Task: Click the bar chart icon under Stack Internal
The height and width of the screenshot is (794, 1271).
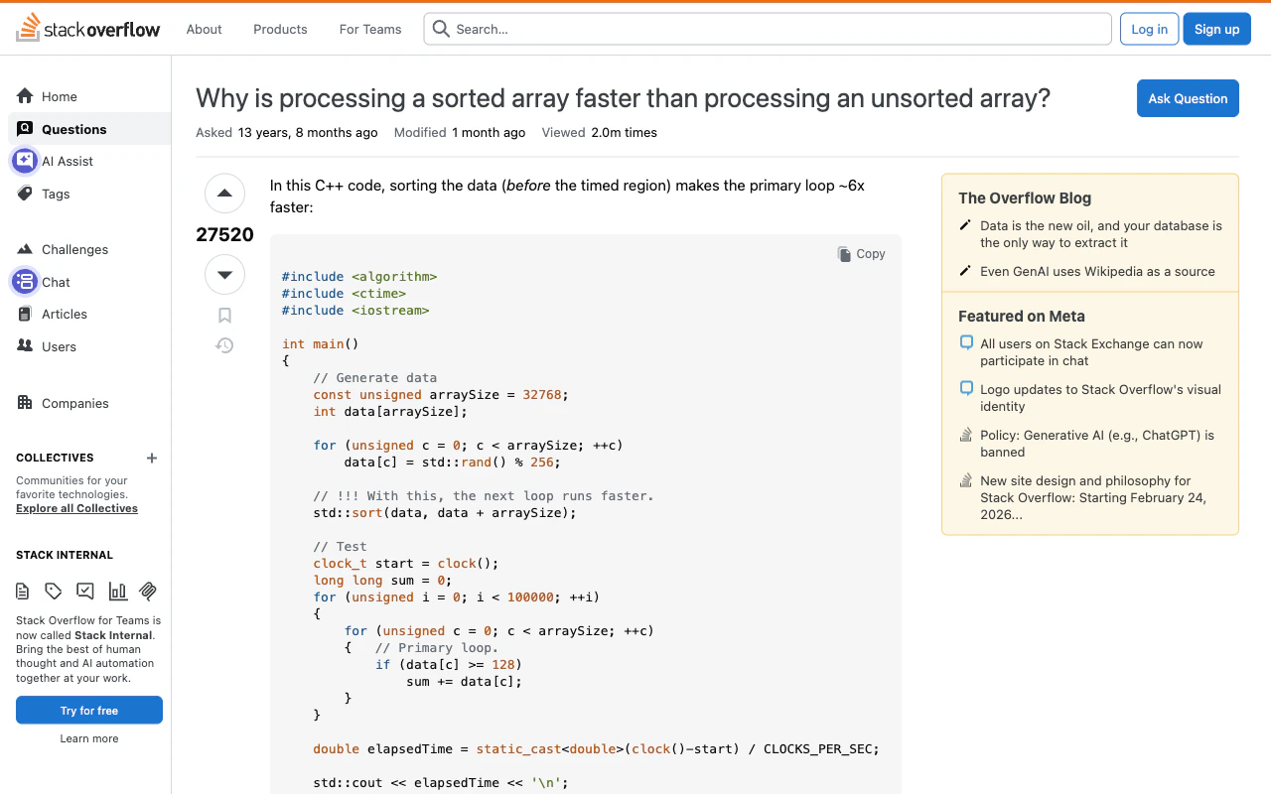Action: click(x=117, y=592)
